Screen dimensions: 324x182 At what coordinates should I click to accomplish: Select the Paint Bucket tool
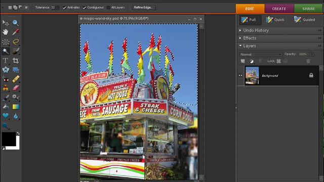coord(6,107)
